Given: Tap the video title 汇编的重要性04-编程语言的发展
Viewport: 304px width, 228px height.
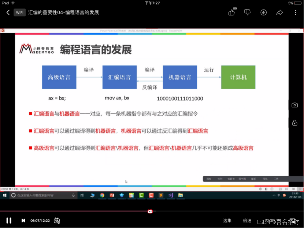Looking at the screenshot, I should (x=64, y=12).
